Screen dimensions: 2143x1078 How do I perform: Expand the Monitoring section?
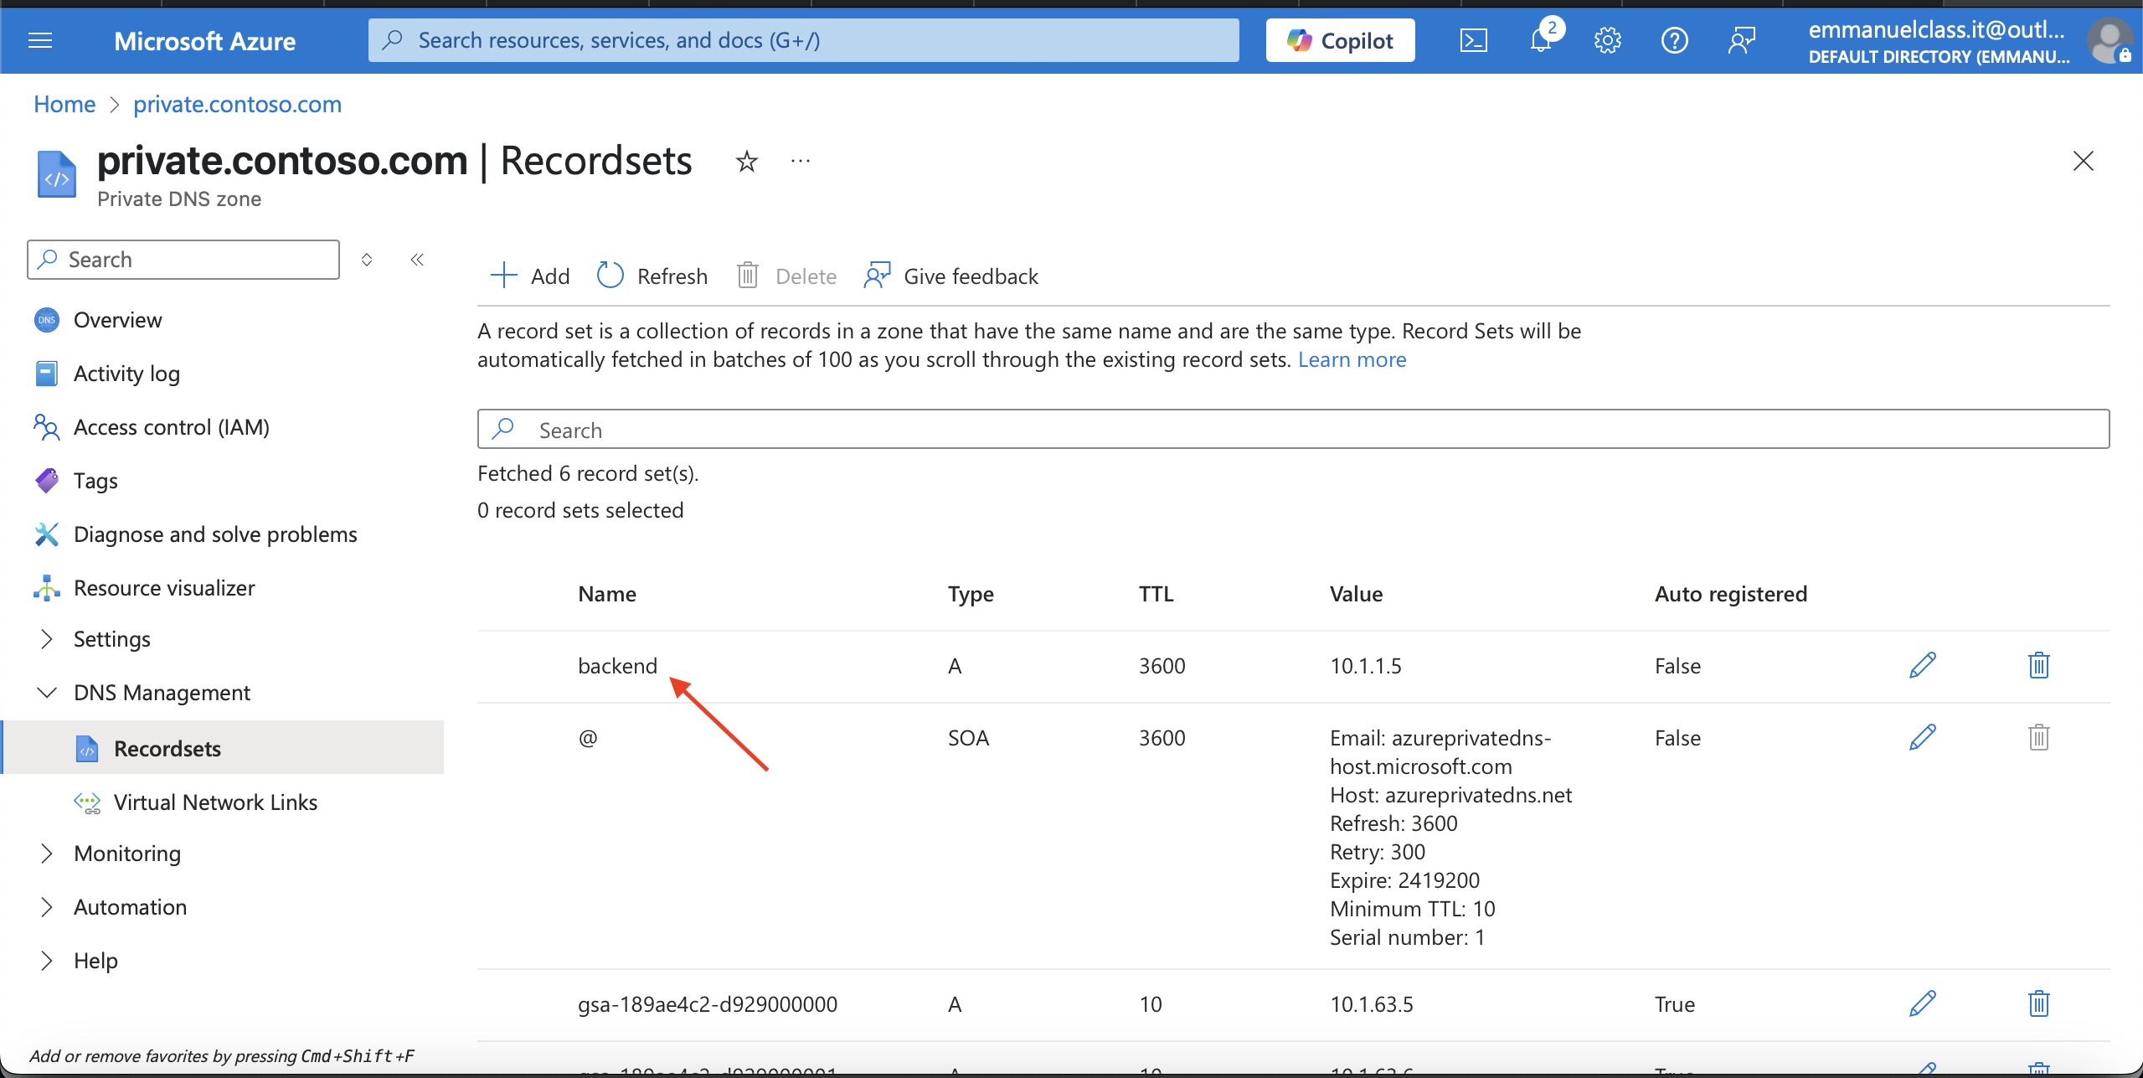click(127, 854)
